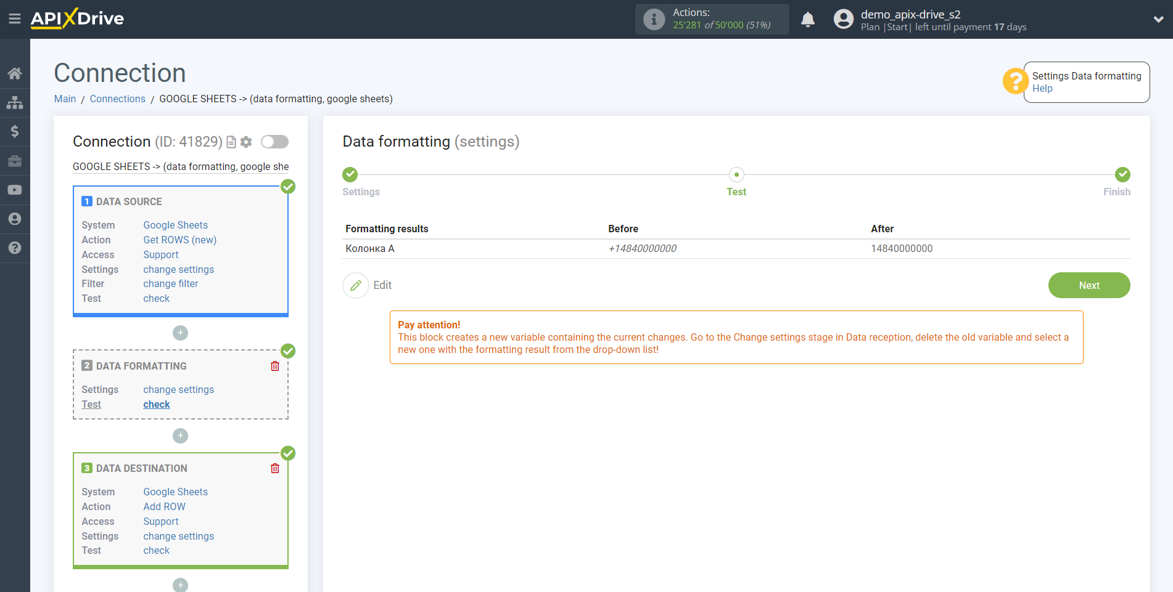
Task: Open the connection settings gear icon
Action: coord(246,142)
